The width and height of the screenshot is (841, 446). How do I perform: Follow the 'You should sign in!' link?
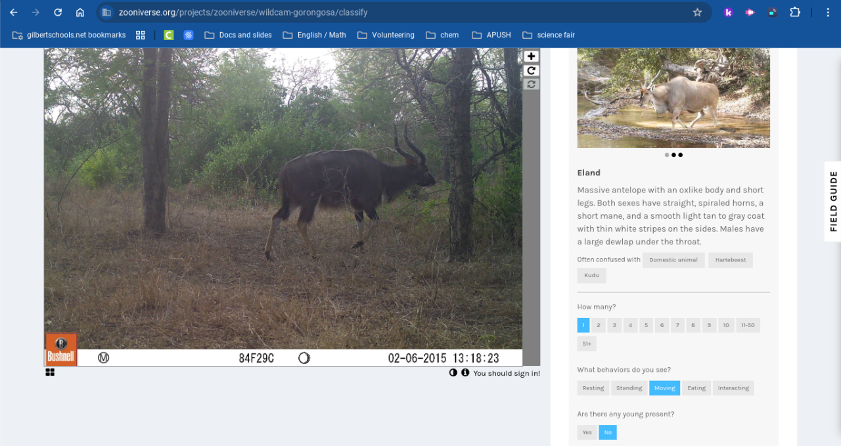(507, 373)
